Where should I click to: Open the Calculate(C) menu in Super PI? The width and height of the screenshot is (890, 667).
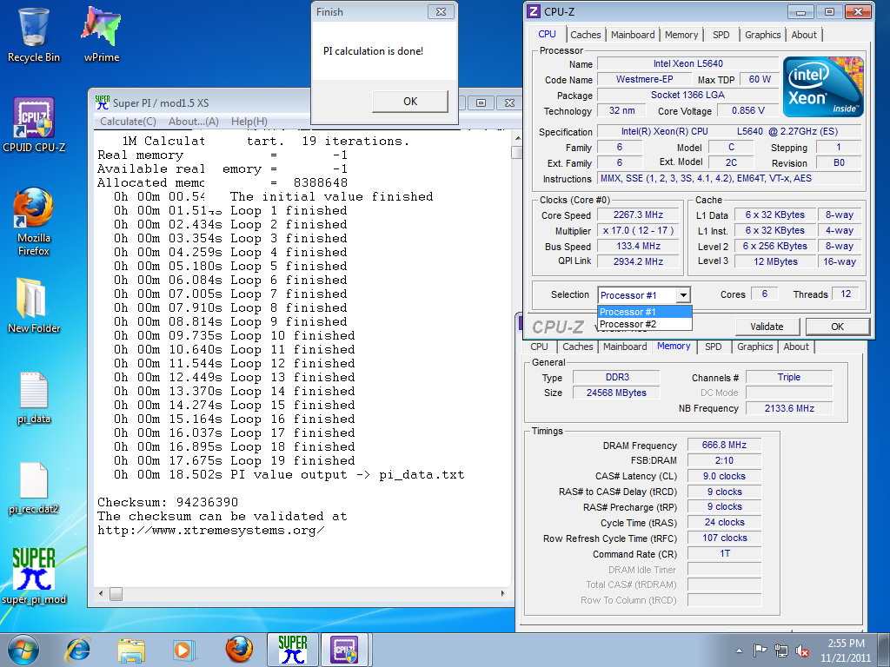pos(128,122)
